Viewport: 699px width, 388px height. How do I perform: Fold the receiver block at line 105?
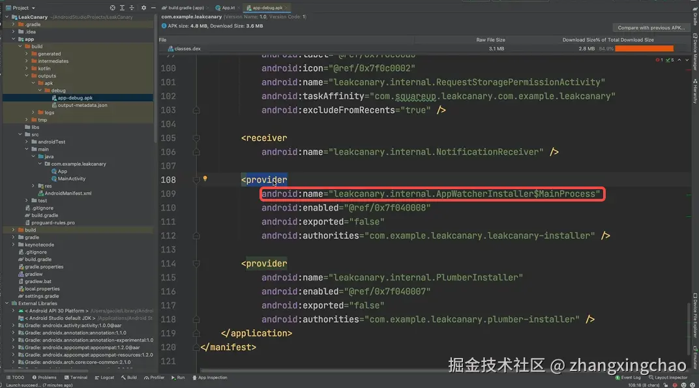(x=196, y=138)
